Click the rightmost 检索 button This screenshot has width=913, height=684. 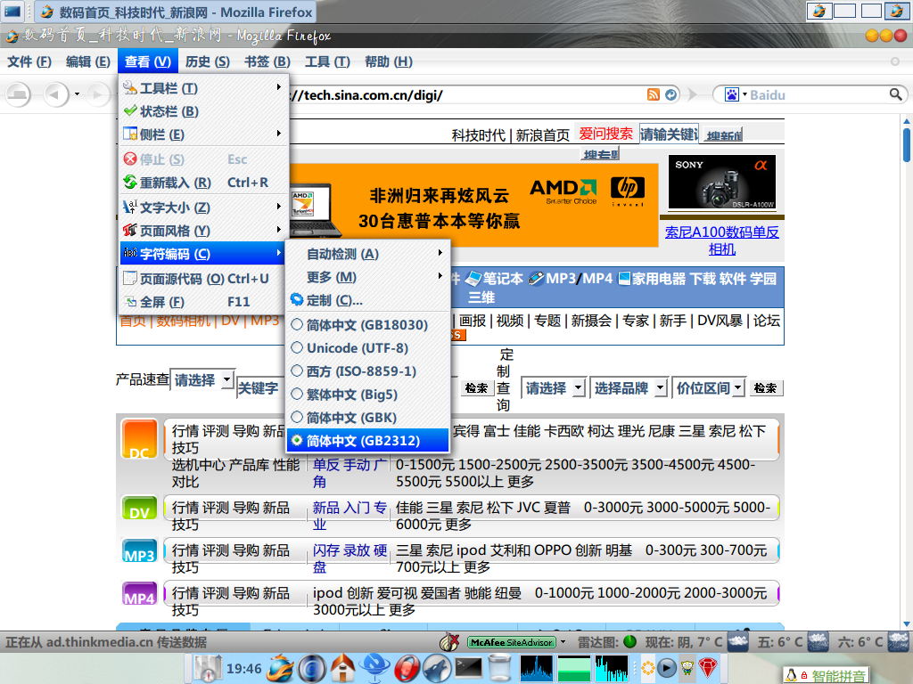tap(766, 388)
